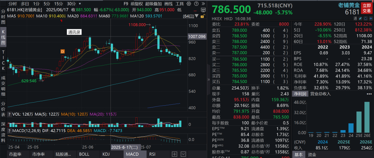Select the KDJ indicator tab
Viewport: 374px width, 158px height.
coord(106,154)
